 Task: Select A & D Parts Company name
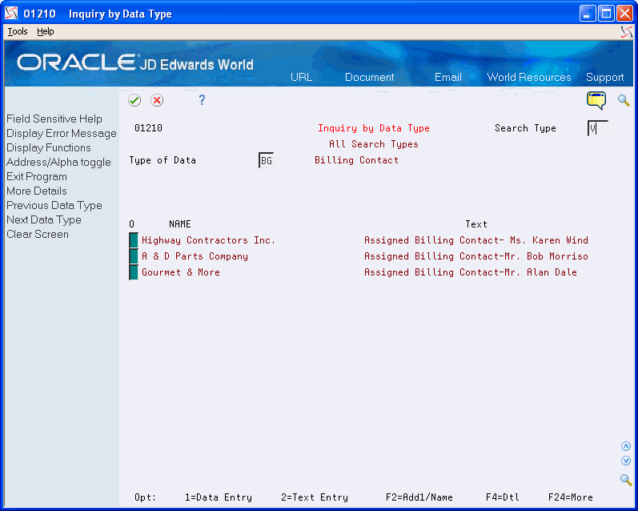coord(195,256)
